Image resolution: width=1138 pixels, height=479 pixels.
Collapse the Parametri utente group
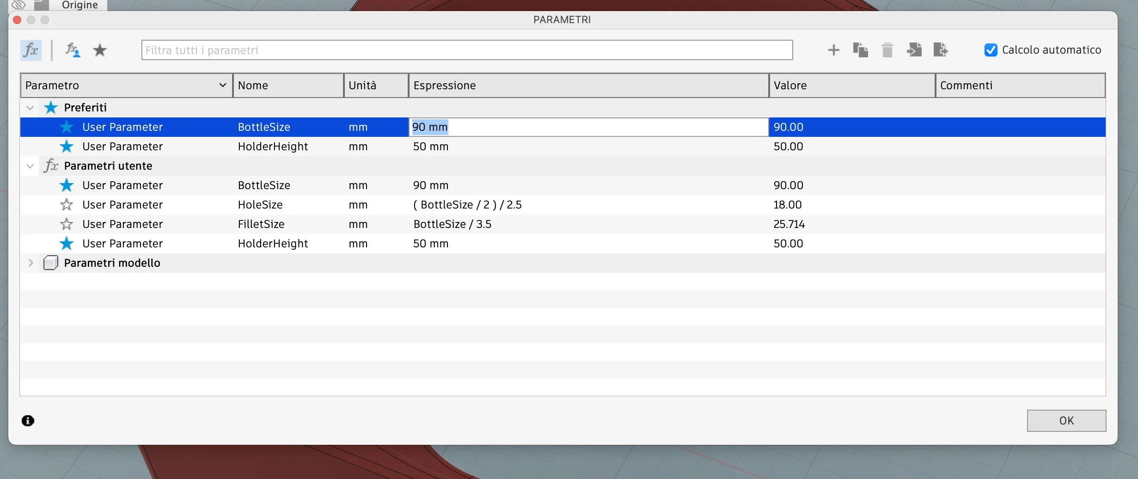coord(31,166)
